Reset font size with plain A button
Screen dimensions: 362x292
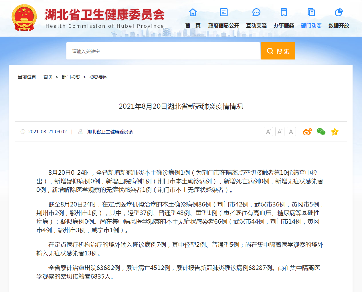pyautogui.click(x=291, y=132)
